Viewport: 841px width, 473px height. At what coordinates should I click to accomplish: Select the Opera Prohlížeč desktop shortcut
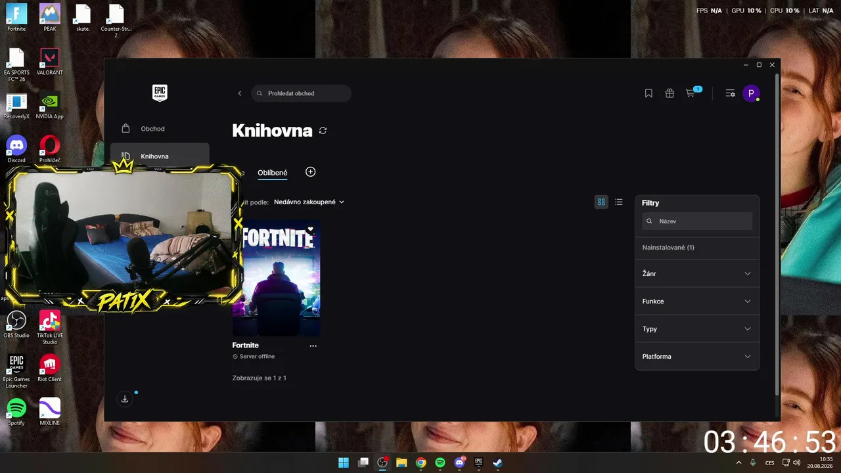50,149
